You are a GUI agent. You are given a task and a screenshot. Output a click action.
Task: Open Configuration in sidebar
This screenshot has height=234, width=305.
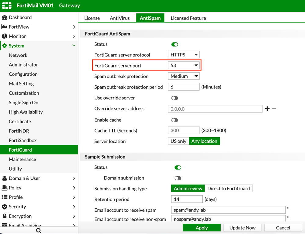pos(23,74)
